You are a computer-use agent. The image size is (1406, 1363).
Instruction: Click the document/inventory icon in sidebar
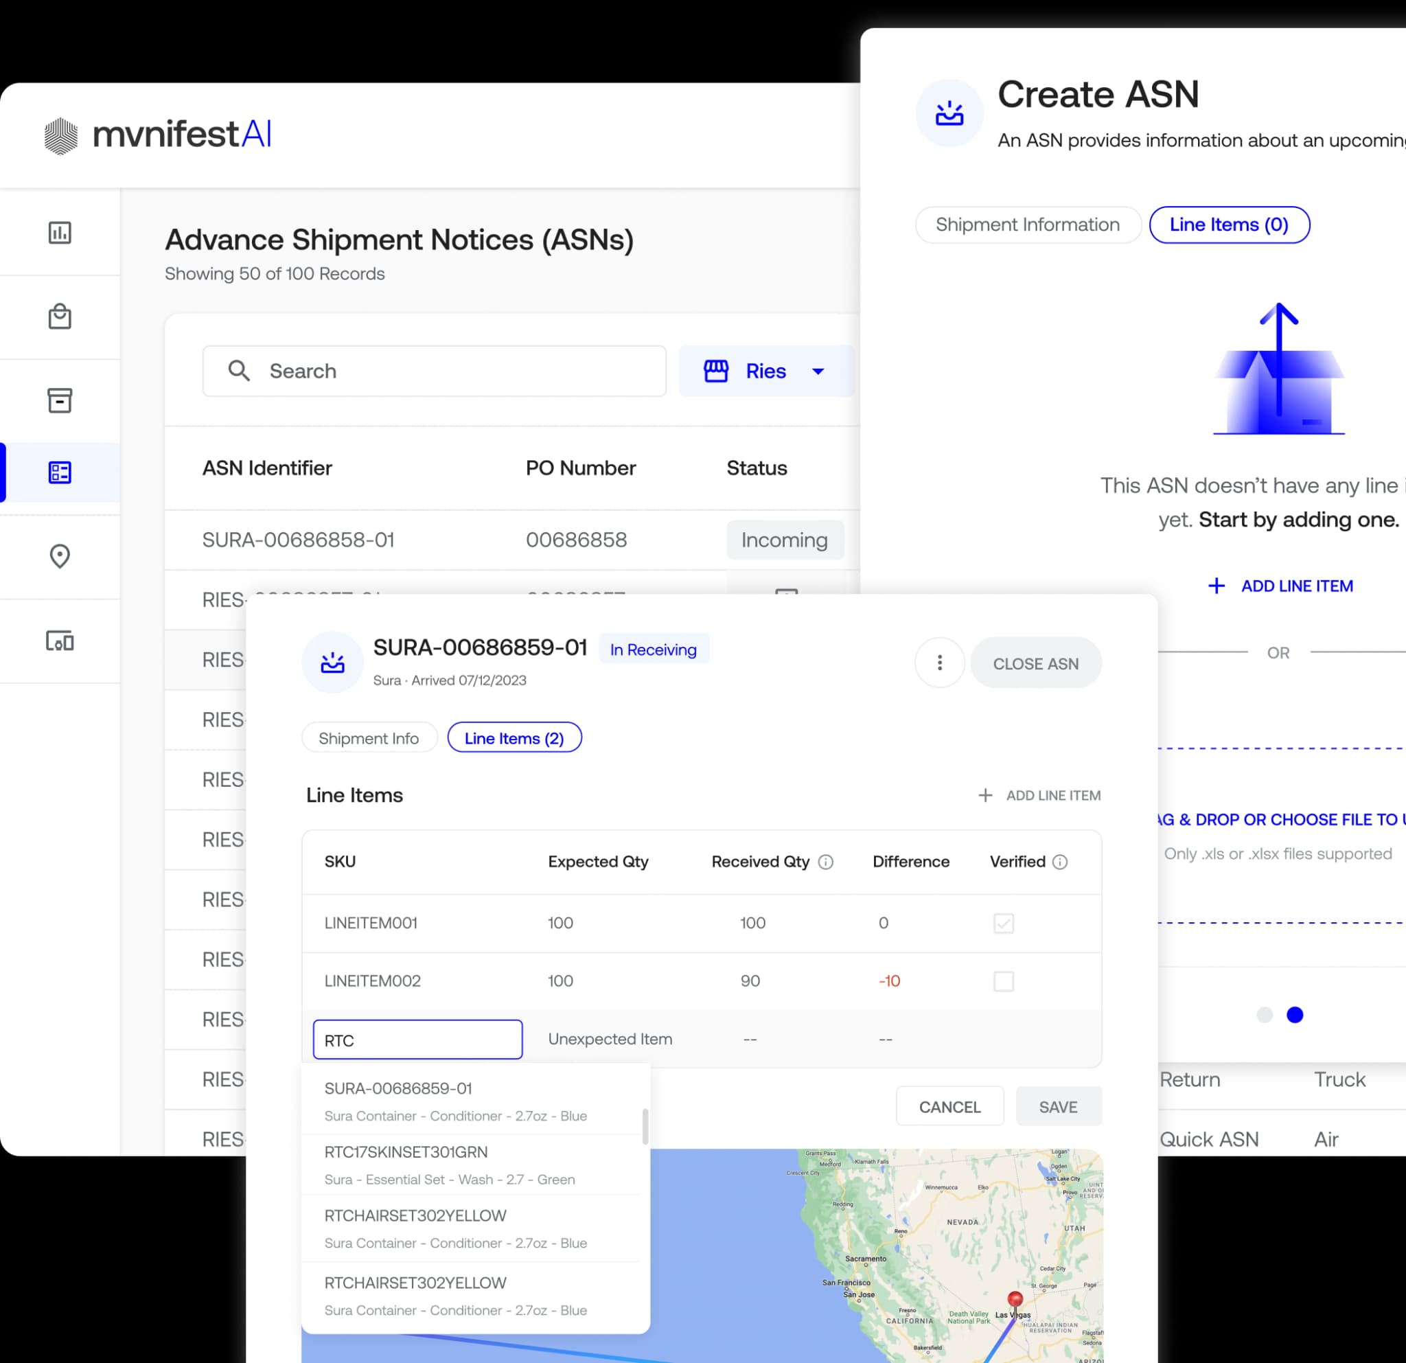(x=59, y=399)
